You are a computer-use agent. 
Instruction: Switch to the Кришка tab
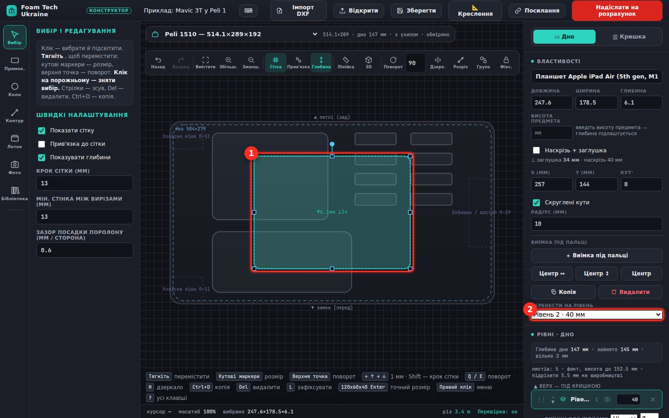coord(629,37)
